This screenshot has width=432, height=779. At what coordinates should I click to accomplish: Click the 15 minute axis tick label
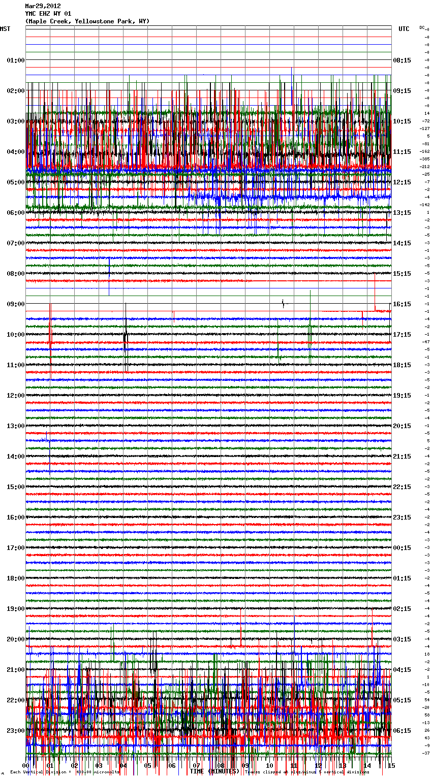(x=391, y=765)
